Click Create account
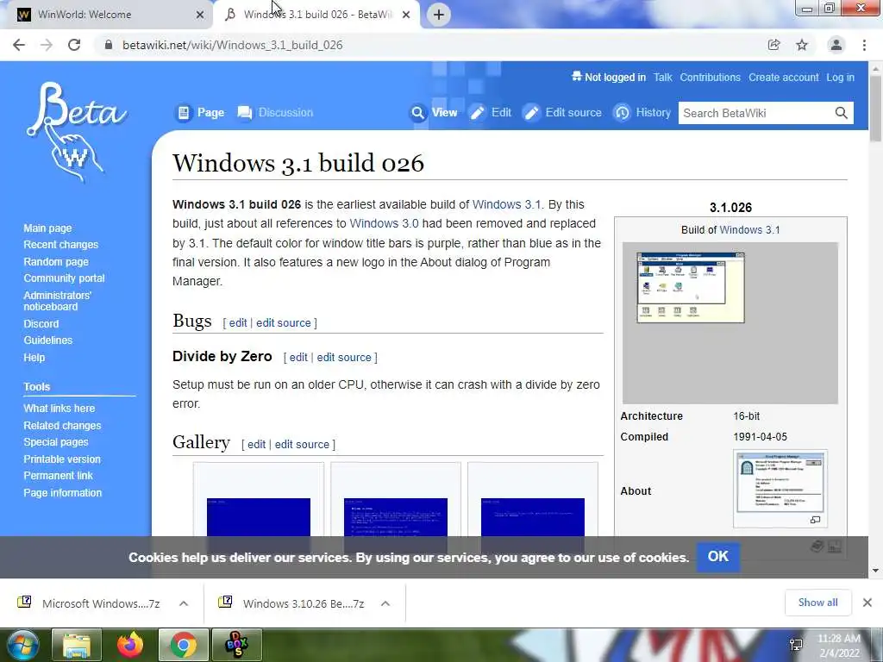The height and width of the screenshot is (662, 883). pyautogui.click(x=783, y=78)
